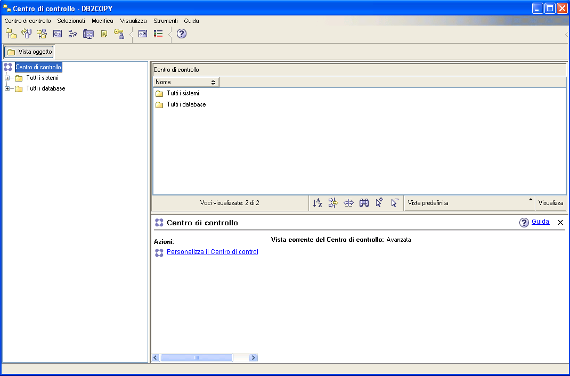Viewport: 570px width, 376px height.
Task: Select Tutti i sistemi in tree
Action: click(42, 78)
